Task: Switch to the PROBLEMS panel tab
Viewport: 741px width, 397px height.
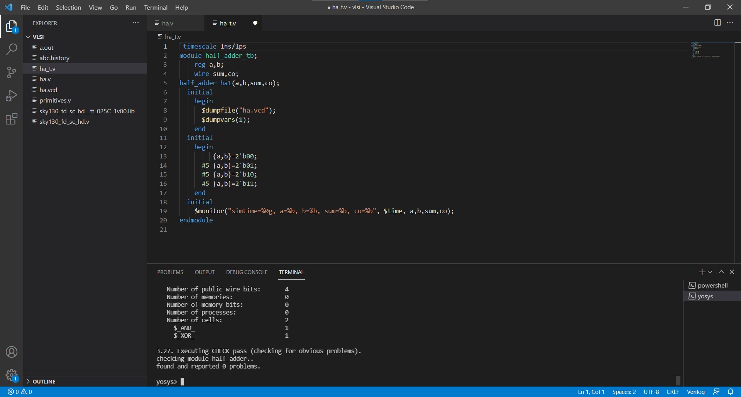Action: (170, 272)
